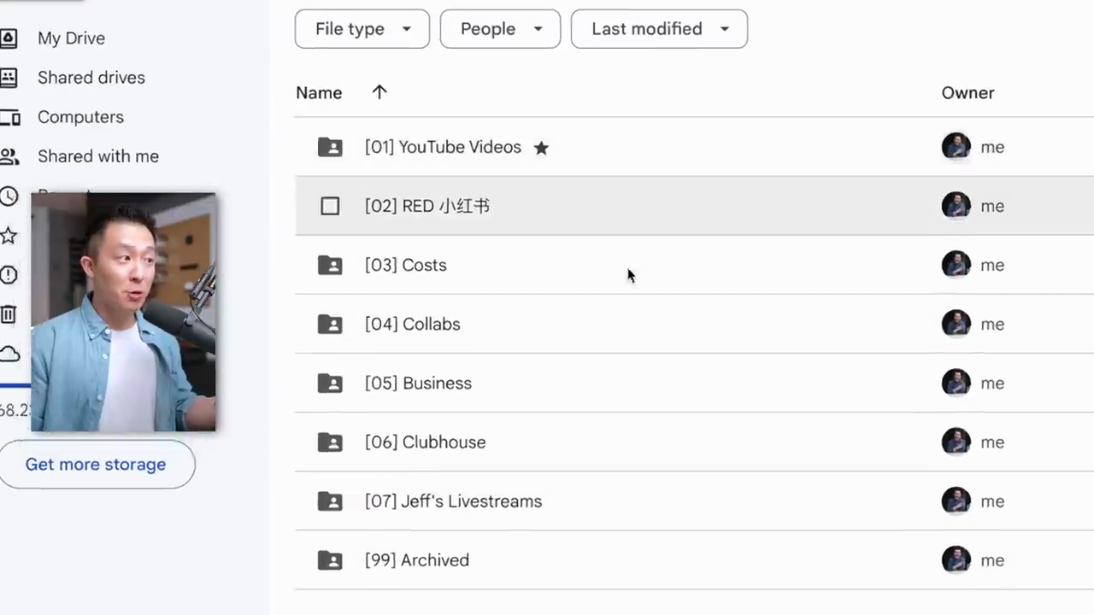Sort by Name column header

(319, 93)
